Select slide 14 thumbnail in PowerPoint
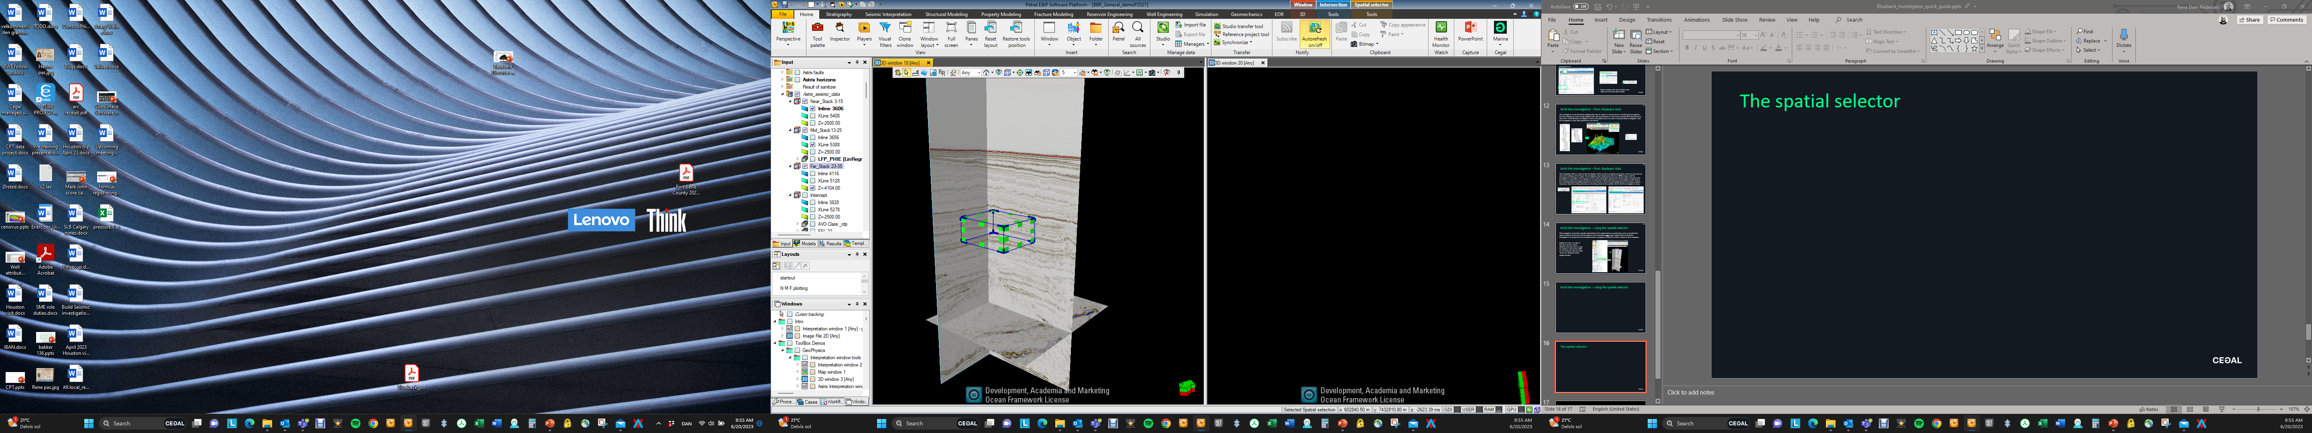 [x=1600, y=248]
